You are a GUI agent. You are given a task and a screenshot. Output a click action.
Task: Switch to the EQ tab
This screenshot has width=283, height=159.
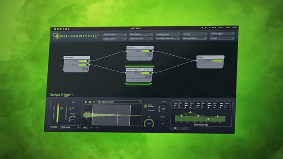pyautogui.click(x=175, y=128)
